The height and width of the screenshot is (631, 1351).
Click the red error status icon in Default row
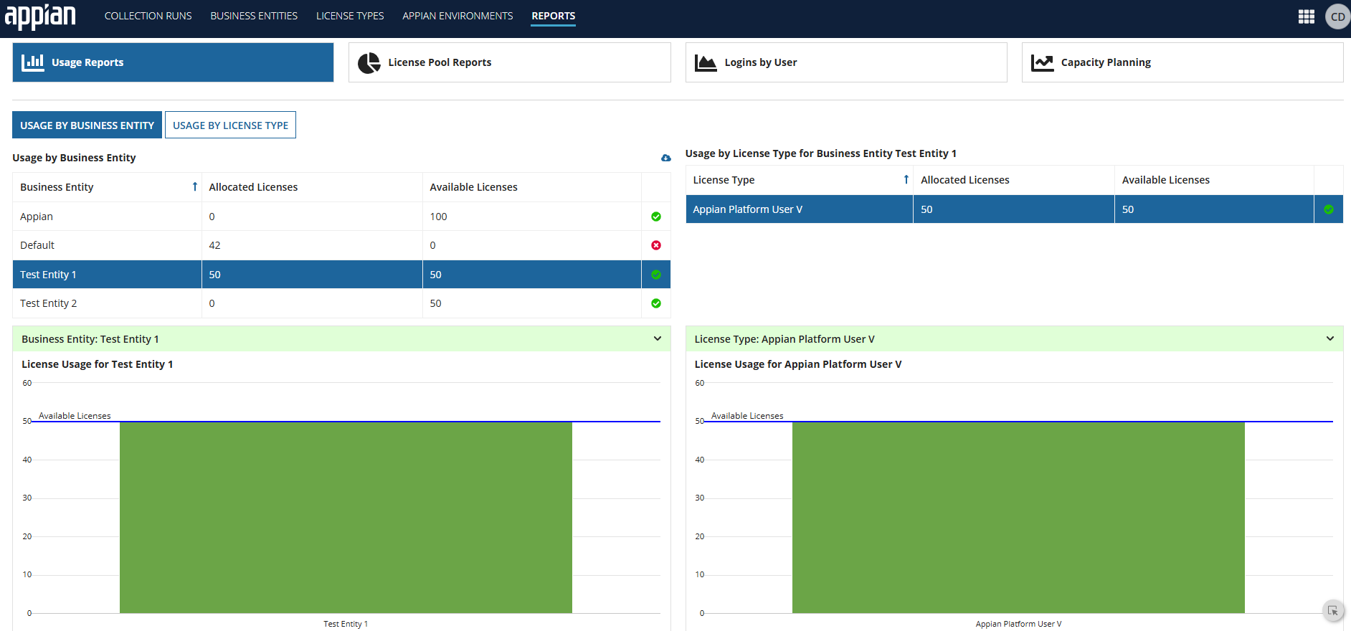point(655,245)
